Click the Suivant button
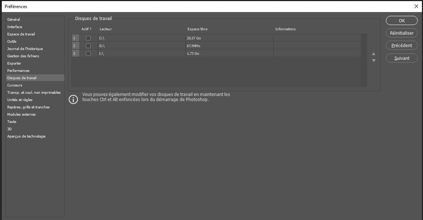The height and width of the screenshot is (220, 423). coord(401,58)
